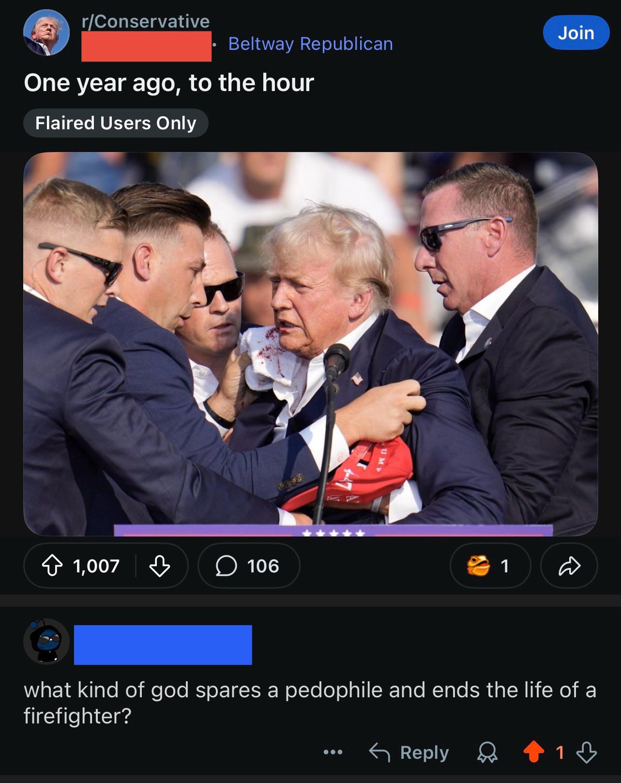Open the Flaired Users Only tag
The width and height of the screenshot is (621, 783).
tap(116, 123)
